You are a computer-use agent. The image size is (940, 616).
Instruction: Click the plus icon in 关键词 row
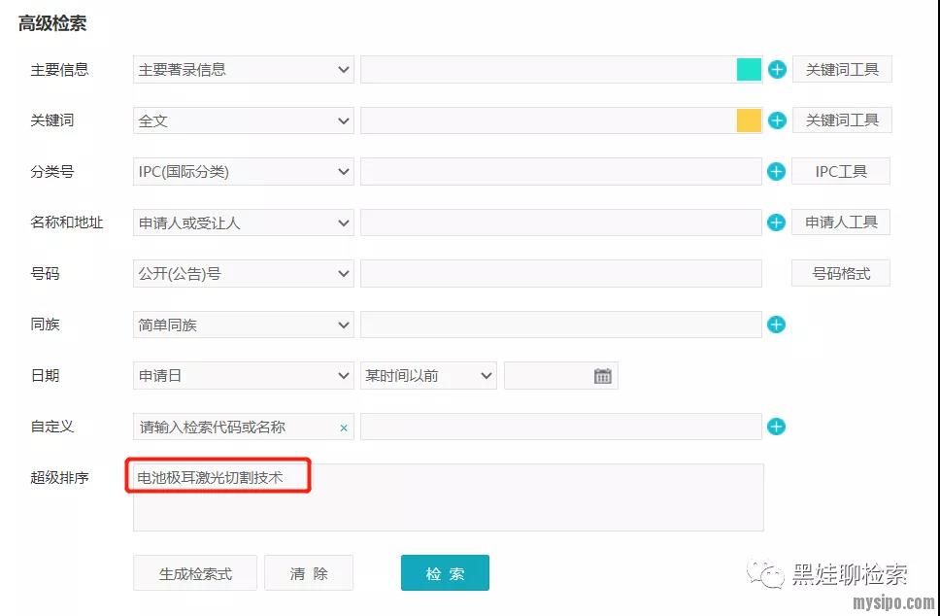pyautogui.click(x=777, y=120)
